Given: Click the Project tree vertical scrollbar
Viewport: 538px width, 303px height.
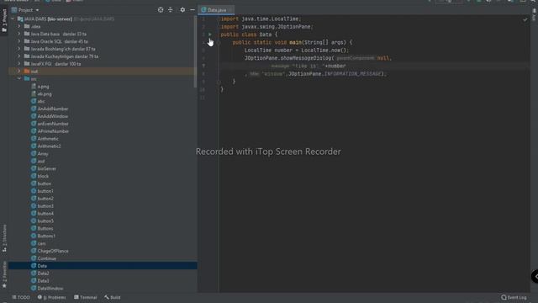Looking at the screenshot, I should [x=196, y=51].
